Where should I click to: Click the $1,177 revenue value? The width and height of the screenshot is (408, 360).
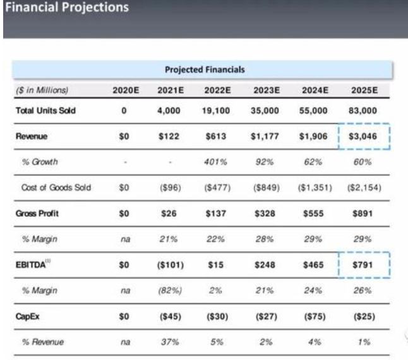pos(265,136)
